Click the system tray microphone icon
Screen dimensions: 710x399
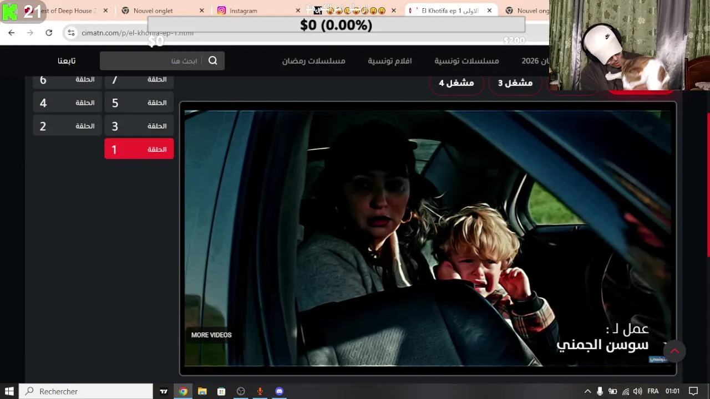[600, 391]
